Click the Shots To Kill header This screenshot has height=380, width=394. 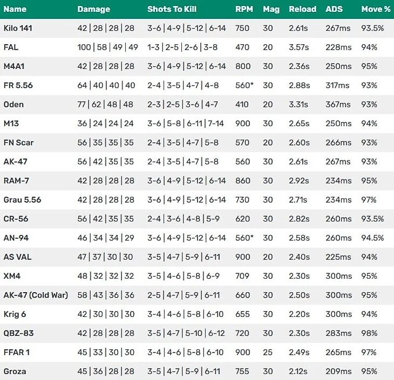[172, 9]
